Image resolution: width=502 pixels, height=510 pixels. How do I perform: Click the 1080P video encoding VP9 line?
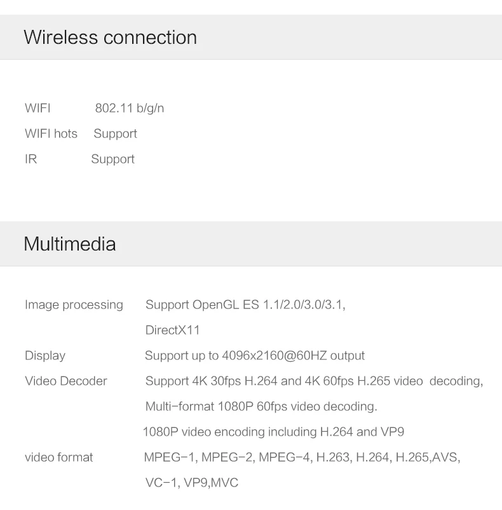click(273, 432)
